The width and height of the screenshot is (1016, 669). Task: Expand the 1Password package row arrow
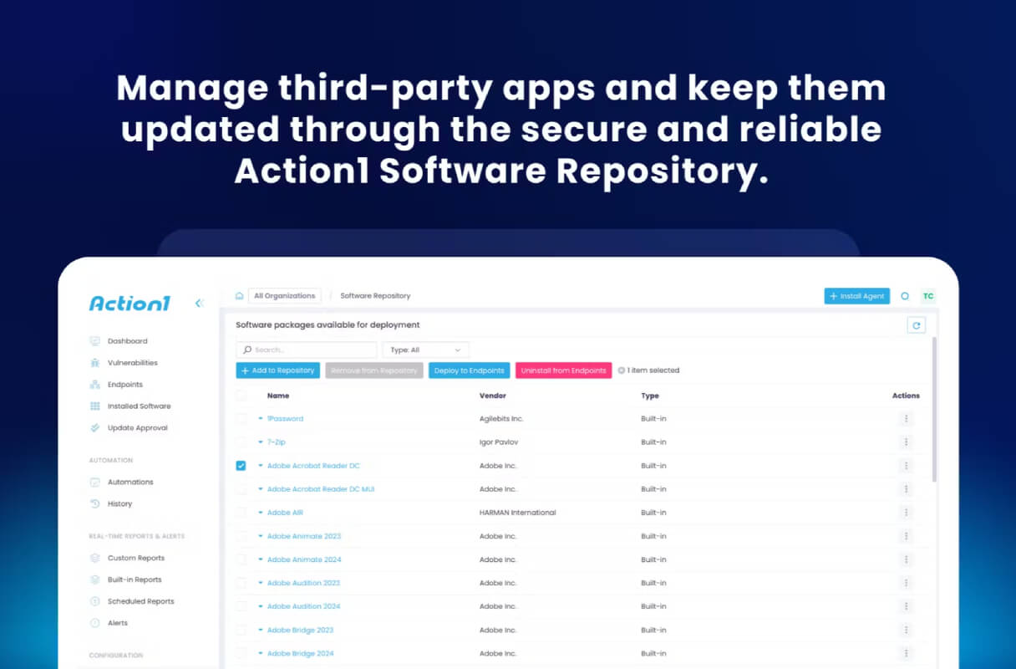tap(261, 419)
